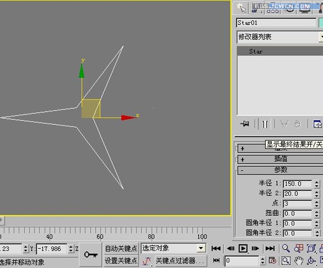Select the Zoom magnifier tool
The height and width of the screenshot is (268, 323).
[x=286, y=248]
